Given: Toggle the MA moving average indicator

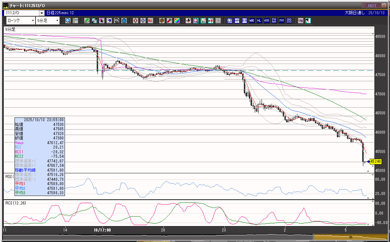Looking at the screenshot, I should point(237,21).
